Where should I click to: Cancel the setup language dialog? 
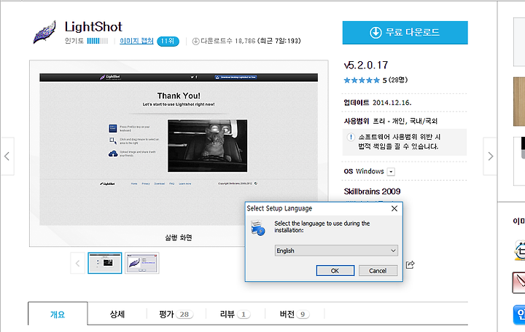pyautogui.click(x=378, y=271)
